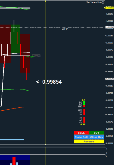Click the 1.00005 value on the price scale
Viewport: 114px width, 165px height.
click(x=110, y=43)
